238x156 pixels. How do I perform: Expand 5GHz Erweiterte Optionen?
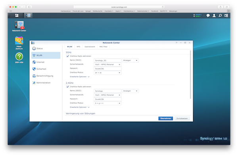pos(80,77)
